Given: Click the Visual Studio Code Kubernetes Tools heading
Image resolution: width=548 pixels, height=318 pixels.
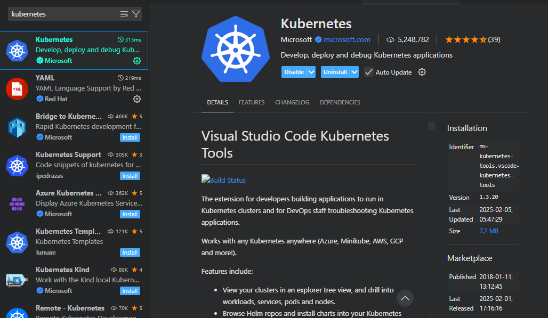Looking at the screenshot, I should coord(295,144).
